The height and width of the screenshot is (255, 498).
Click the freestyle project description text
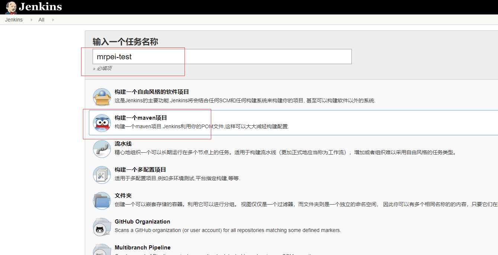245,100
